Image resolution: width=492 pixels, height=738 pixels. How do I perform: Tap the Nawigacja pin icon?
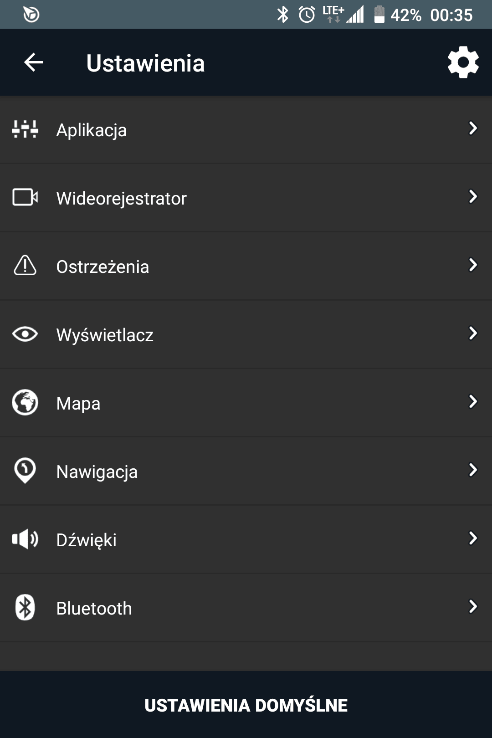[25, 470]
